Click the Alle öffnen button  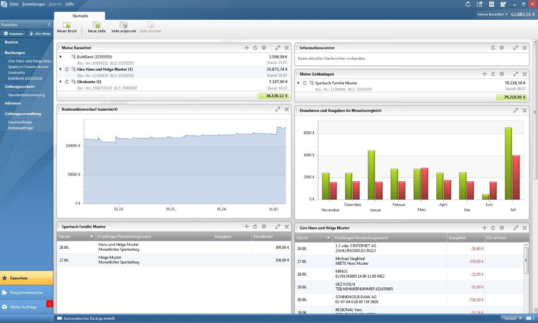pos(40,33)
